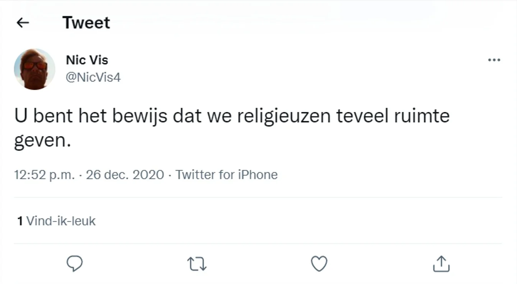Open the Twitter for iPhone source link
Image resolution: width=517 pixels, height=284 pixels.
click(x=226, y=175)
